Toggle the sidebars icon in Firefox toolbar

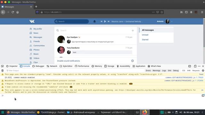(x=186, y=12)
